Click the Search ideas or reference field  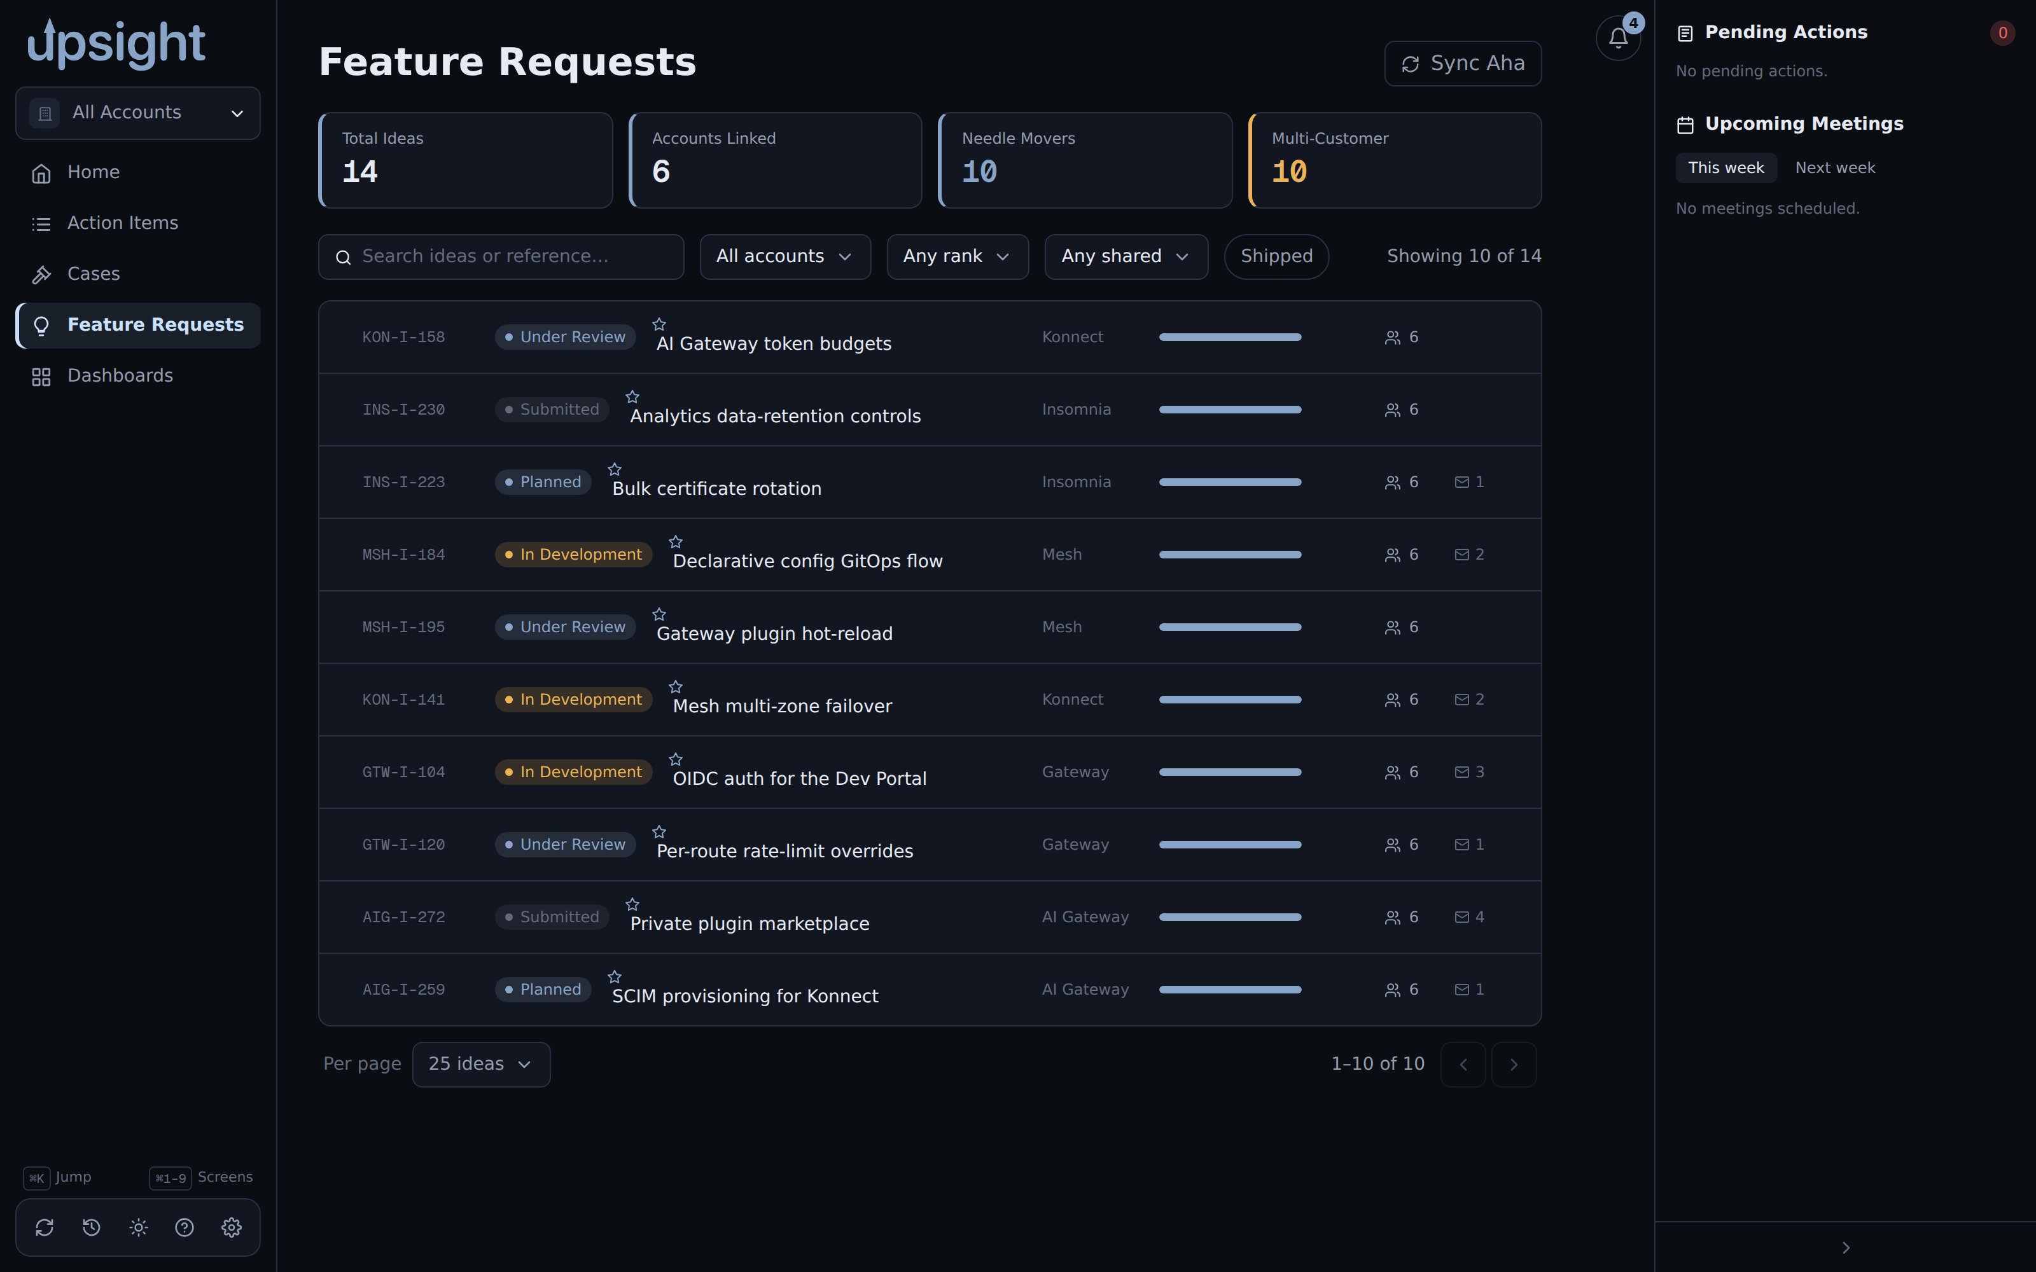point(501,256)
